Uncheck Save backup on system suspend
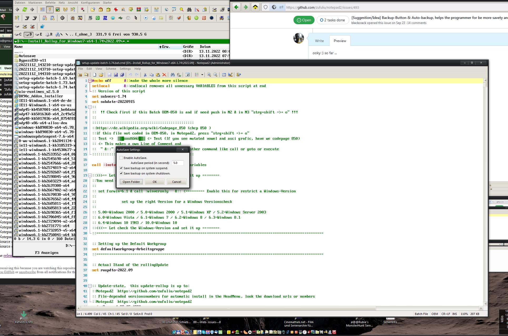This screenshot has height=336, width=508. tap(121, 168)
